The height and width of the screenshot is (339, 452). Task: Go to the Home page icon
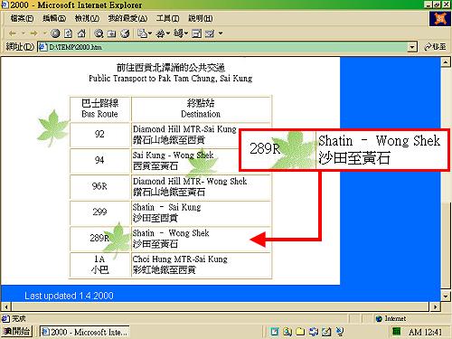click(x=81, y=33)
